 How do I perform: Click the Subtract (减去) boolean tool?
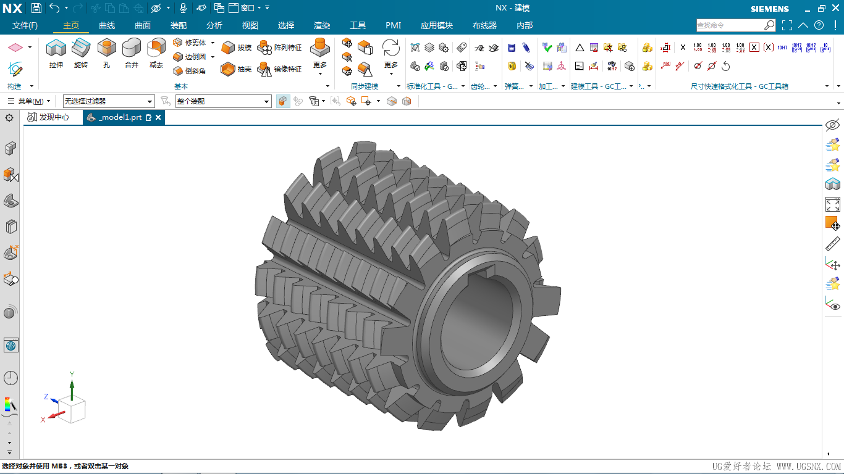coord(156,53)
